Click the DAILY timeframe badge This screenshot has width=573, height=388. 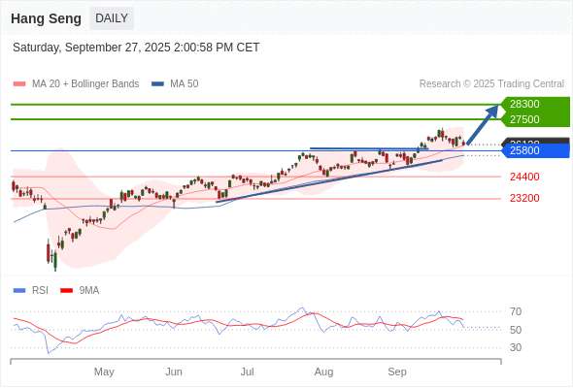[112, 18]
